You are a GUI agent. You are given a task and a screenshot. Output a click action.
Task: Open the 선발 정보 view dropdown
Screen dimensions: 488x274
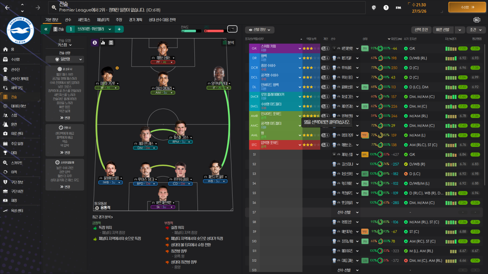tap(260, 30)
